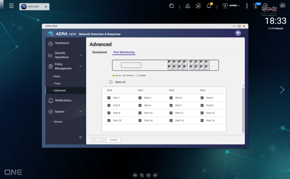Viewport: 290px width, 179px height.
Task: Uncheck Port 5 checkbox
Action: point(109,105)
